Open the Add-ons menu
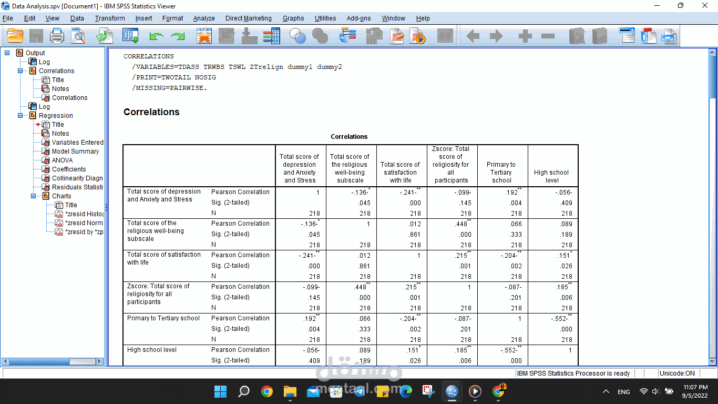This screenshot has width=718, height=404. (x=358, y=18)
